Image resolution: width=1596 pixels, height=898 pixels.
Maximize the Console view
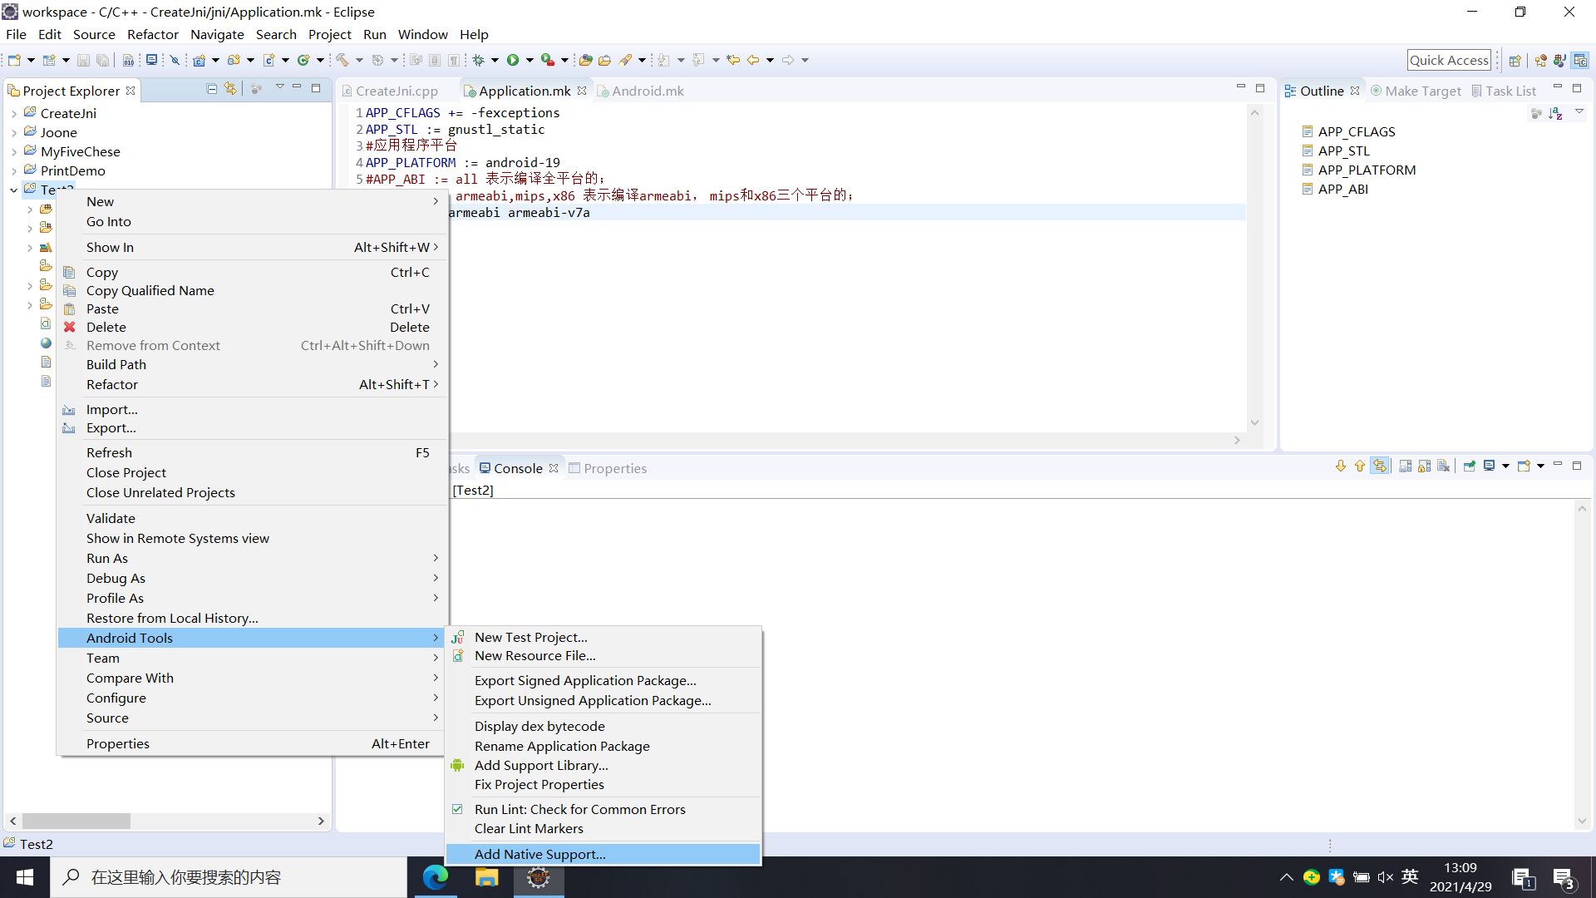coord(1577,466)
